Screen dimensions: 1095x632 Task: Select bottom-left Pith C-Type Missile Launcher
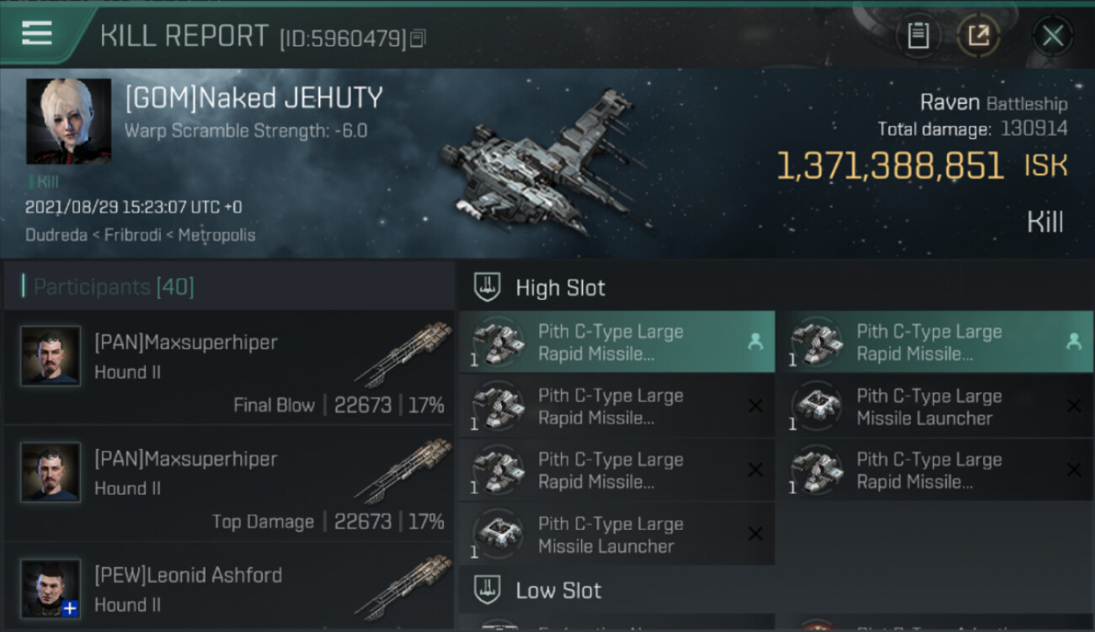[x=617, y=534]
